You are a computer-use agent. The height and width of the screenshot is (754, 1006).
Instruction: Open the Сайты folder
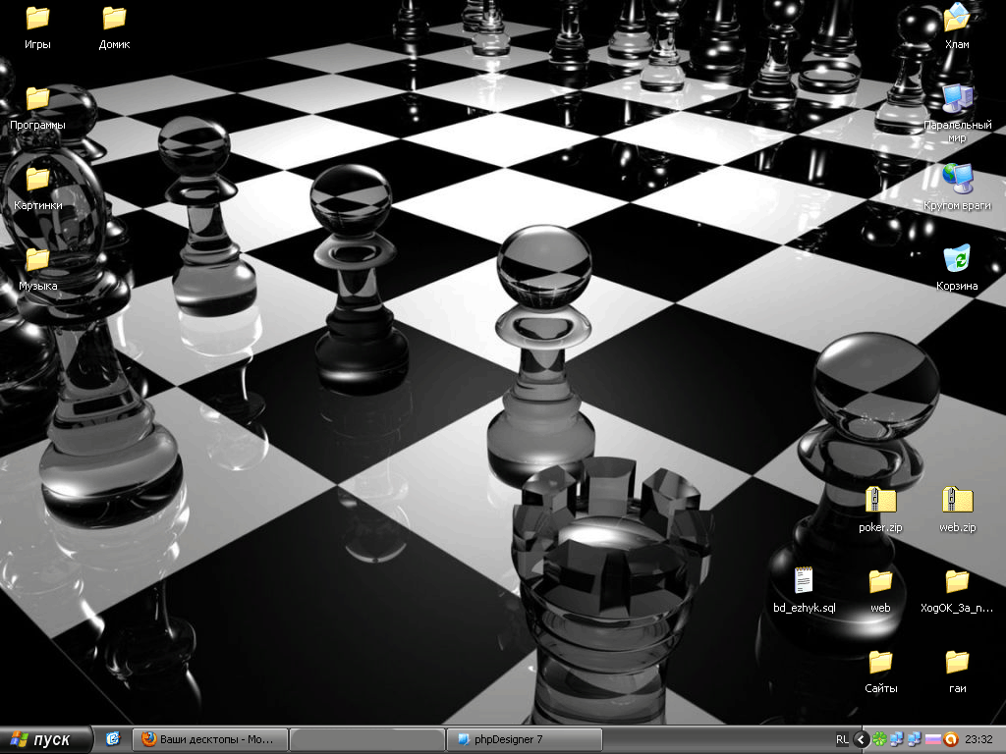click(880, 663)
